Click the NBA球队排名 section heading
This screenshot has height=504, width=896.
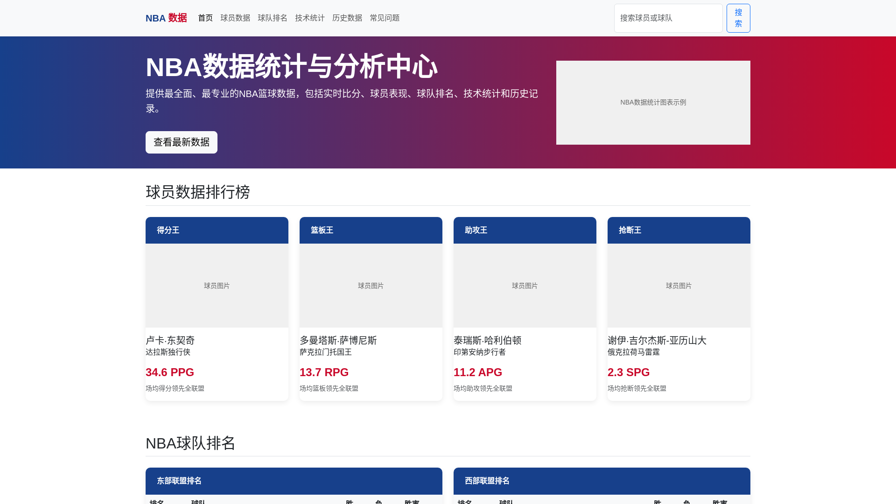pos(190,443)
